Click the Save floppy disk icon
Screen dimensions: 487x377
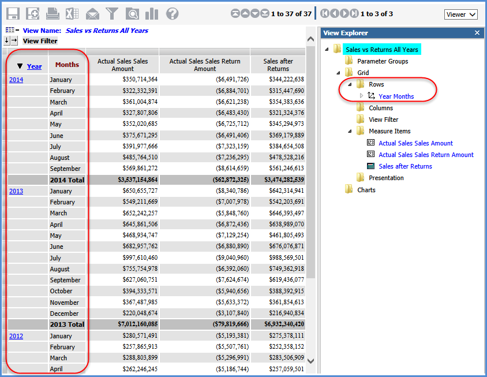tap(13, 14)
